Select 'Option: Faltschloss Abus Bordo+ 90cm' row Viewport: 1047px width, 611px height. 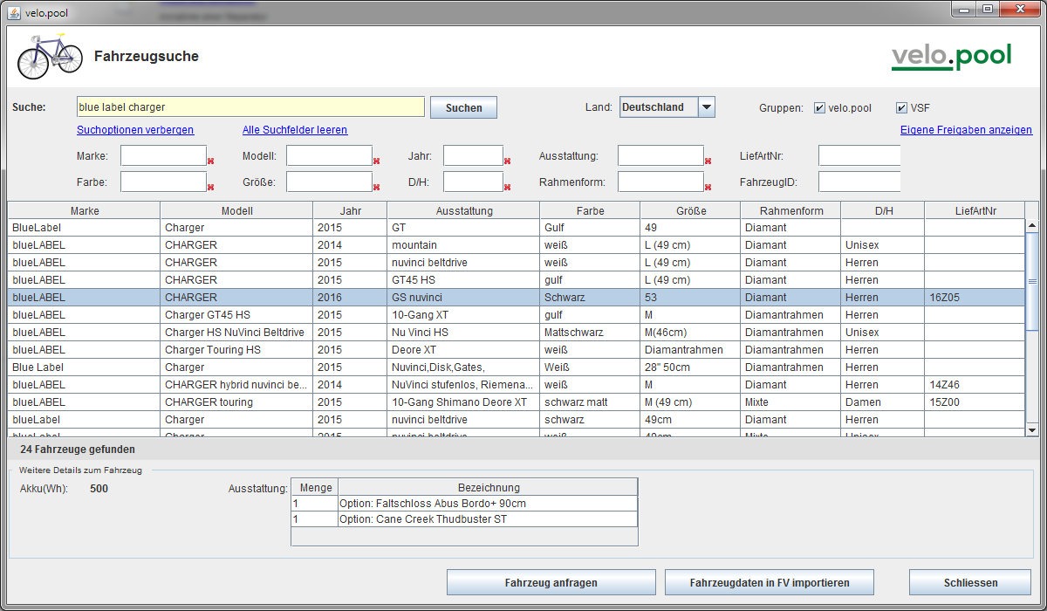tap(464, 504)
